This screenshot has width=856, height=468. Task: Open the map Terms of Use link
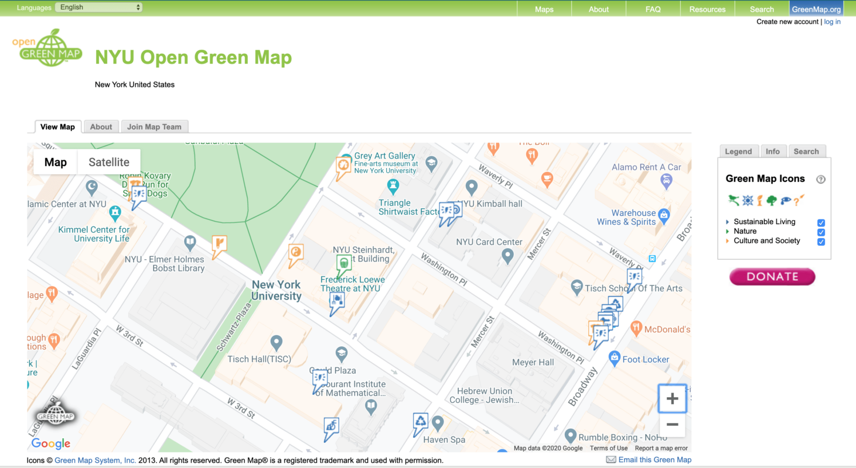609,448
